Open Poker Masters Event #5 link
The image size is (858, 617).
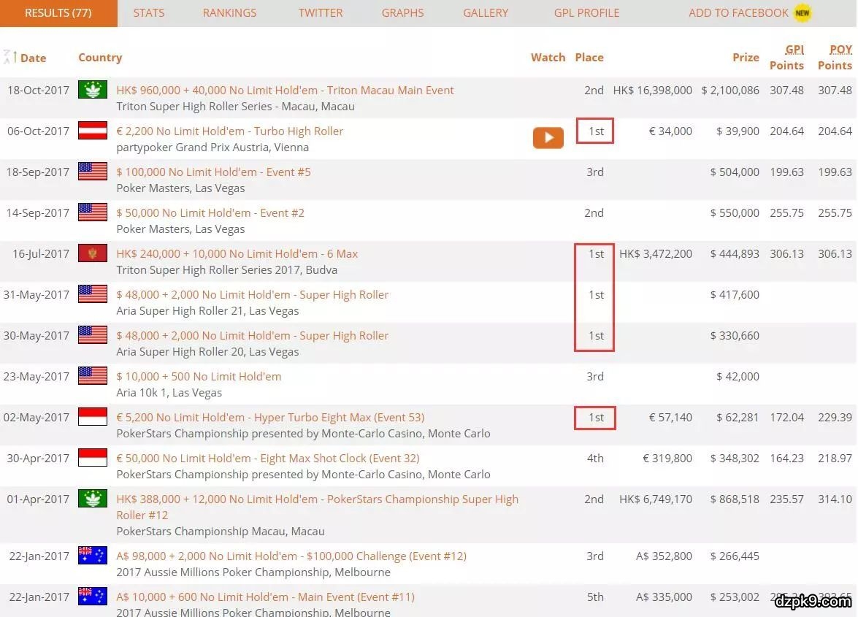click(213, 172)
